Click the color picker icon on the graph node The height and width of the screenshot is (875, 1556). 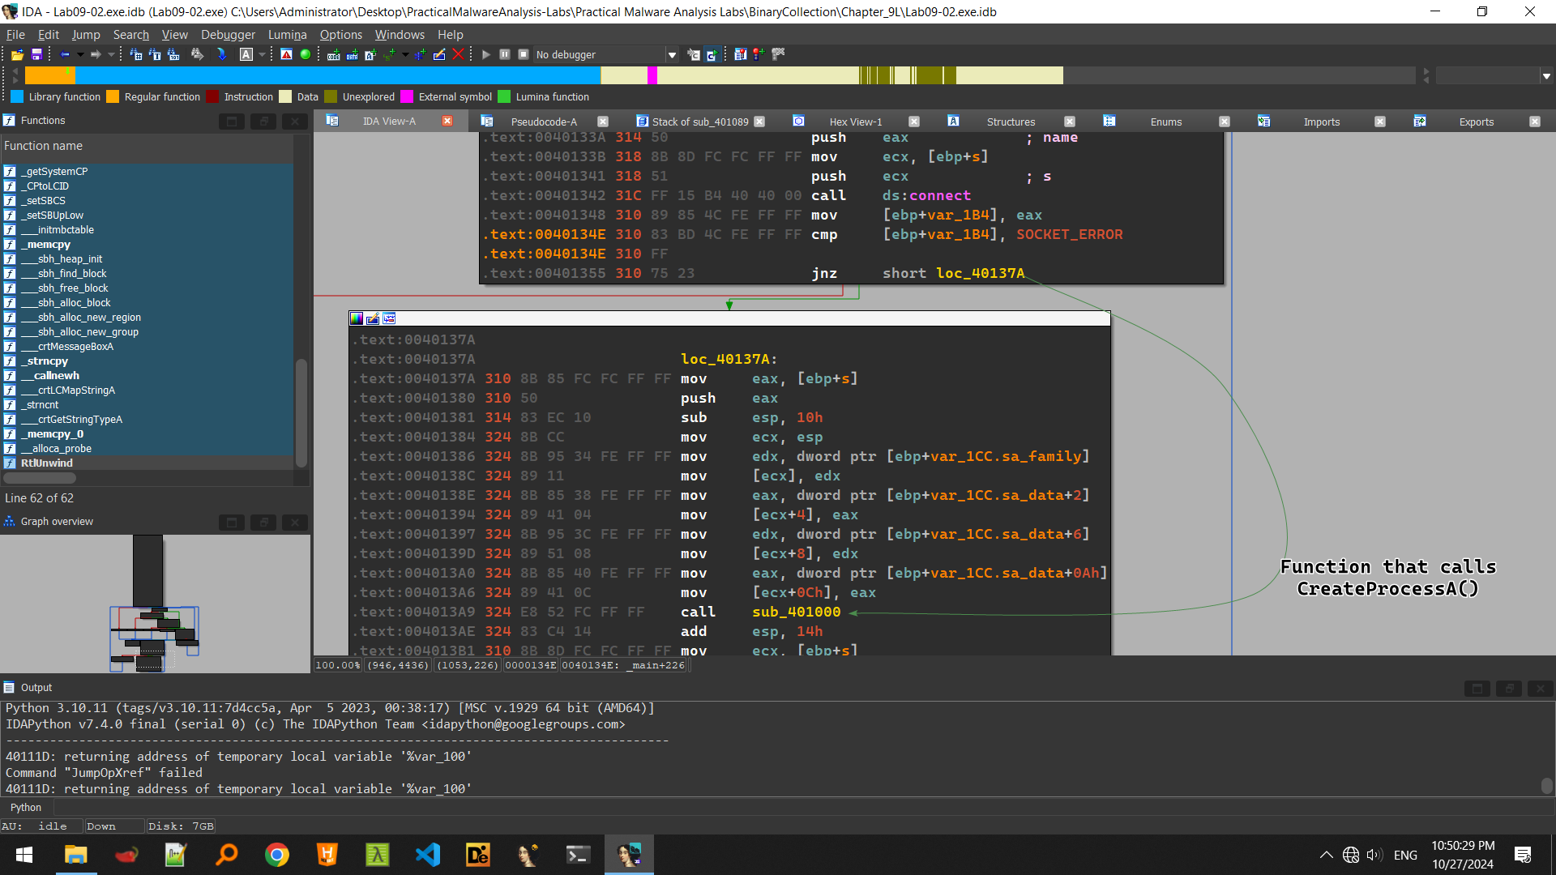tap(357, 318)
